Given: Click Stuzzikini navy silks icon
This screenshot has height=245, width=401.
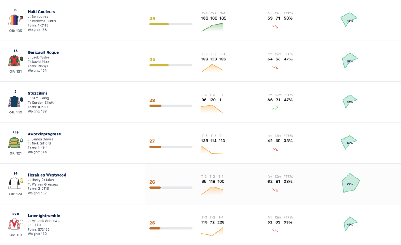Looking at the screenshot, I should coord(16,102).
